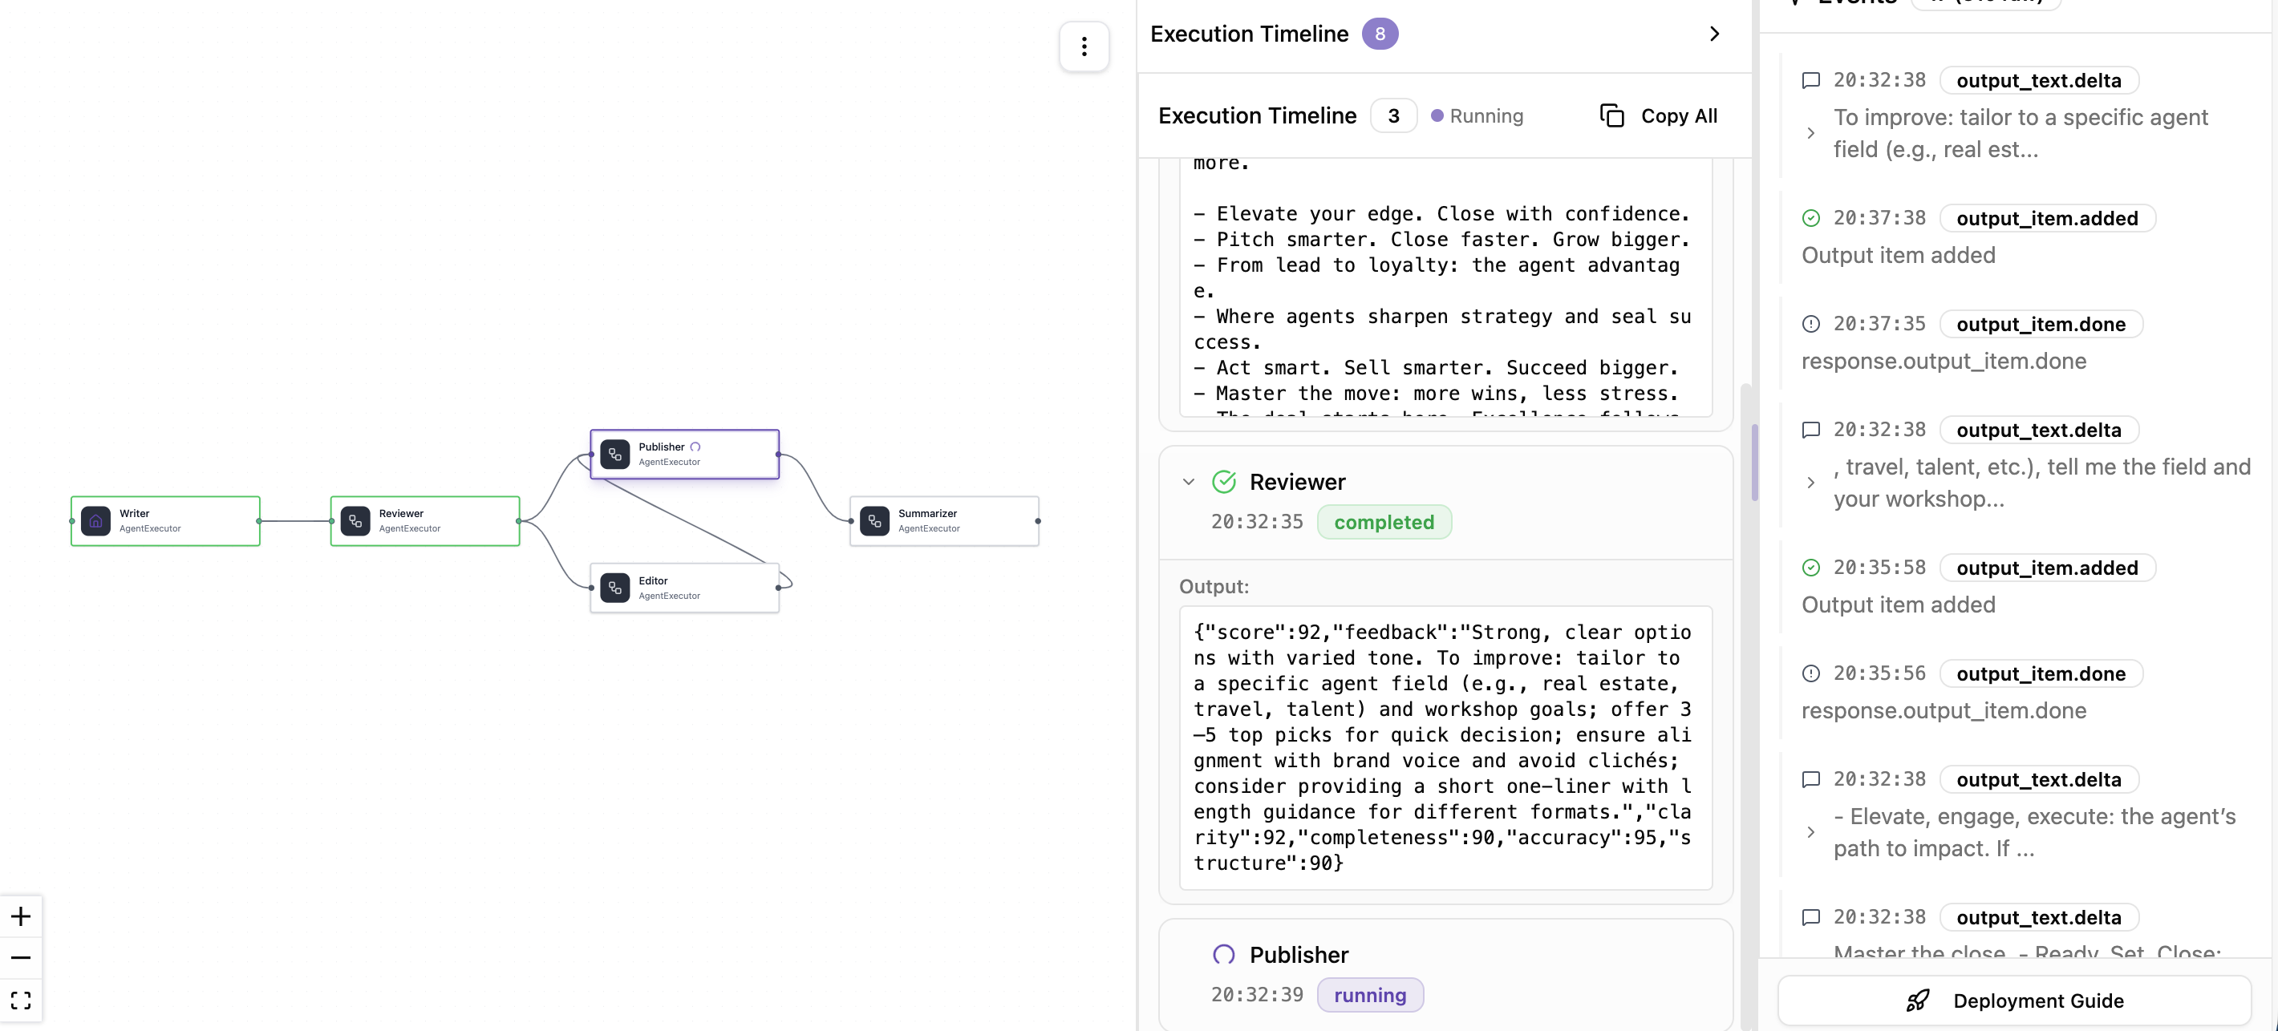Click "response.output_item.done" text under 20:37:35

tap(1944, 362)
